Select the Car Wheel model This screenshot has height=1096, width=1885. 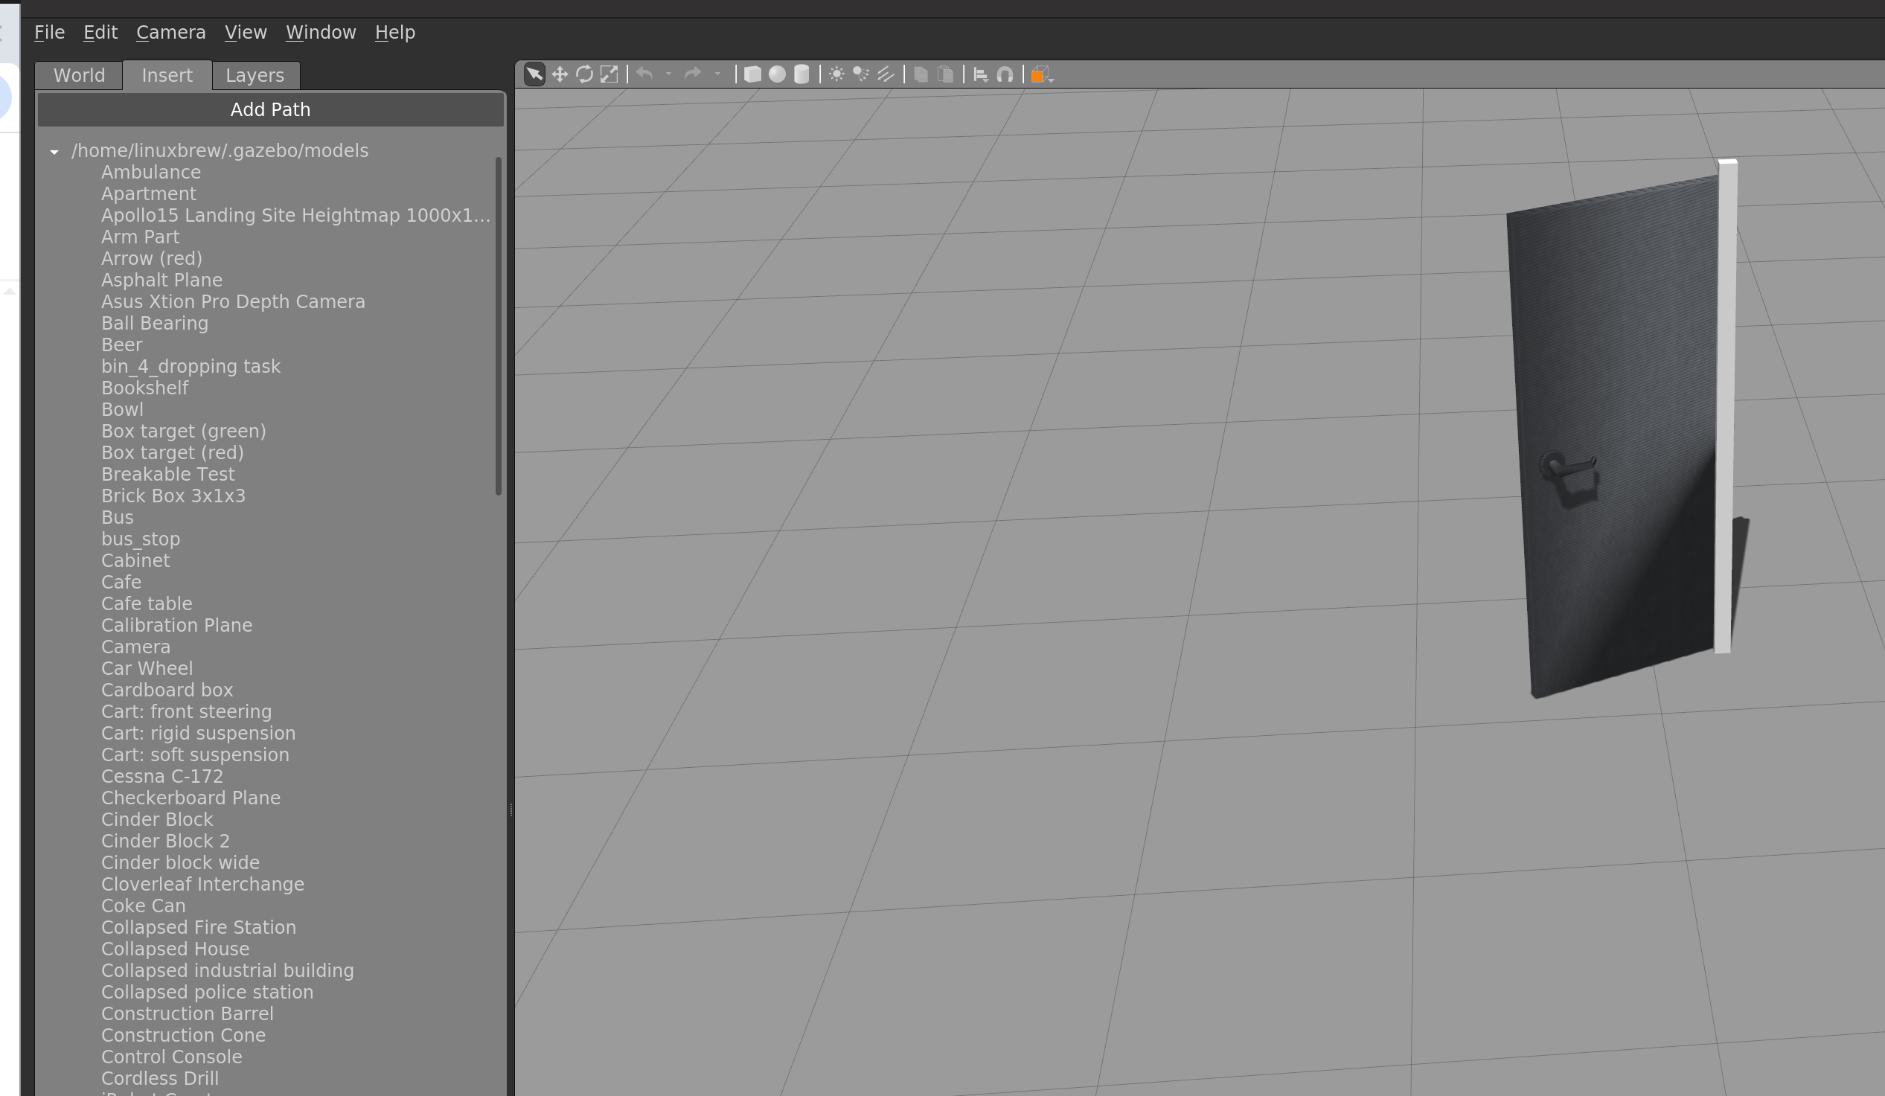[x=147, y=669]
